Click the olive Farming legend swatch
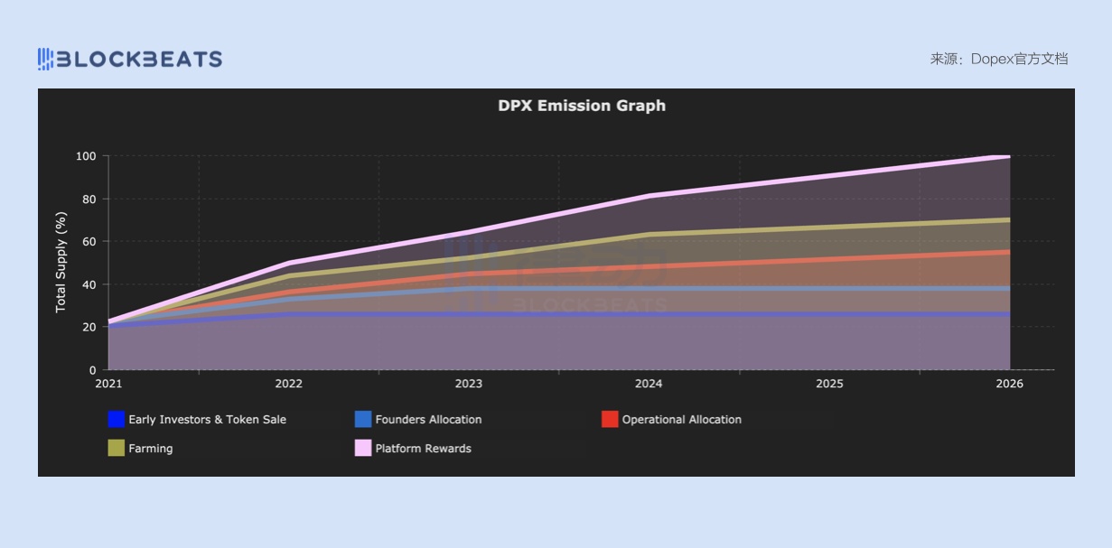This screenshot has height=548, width=1112. 116,448
